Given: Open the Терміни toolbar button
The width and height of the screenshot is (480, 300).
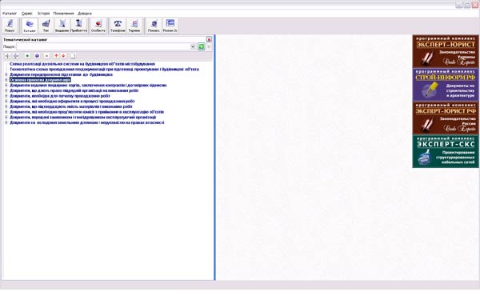Looking at the screenshot, I should pos(134,26).
